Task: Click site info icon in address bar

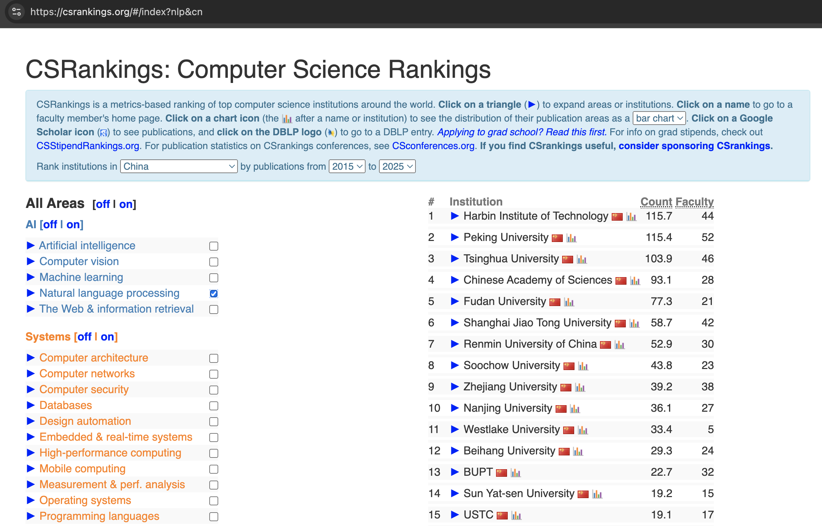Action: coord(17,12)
